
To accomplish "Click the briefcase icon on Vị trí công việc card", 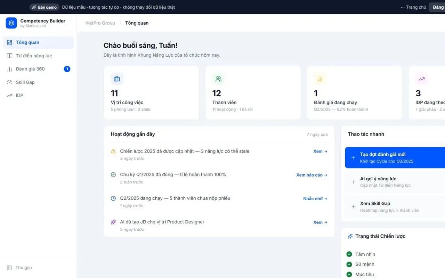I will tap(117, 79).
